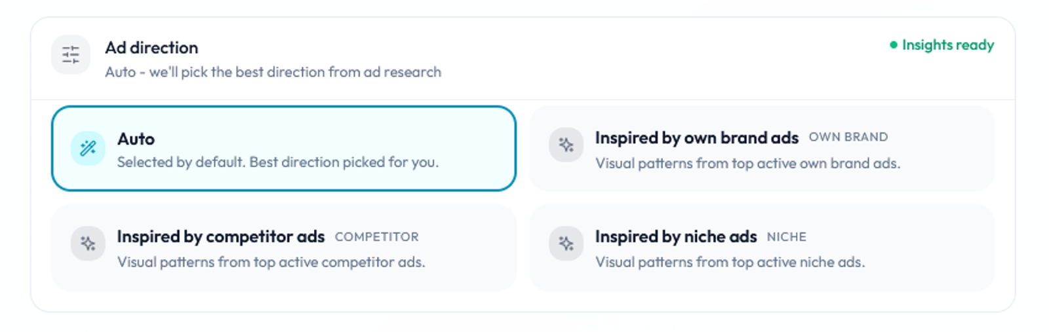
Task: Click 'Visual patterns from top active own brand ads'
Action: tap(747, 163)
